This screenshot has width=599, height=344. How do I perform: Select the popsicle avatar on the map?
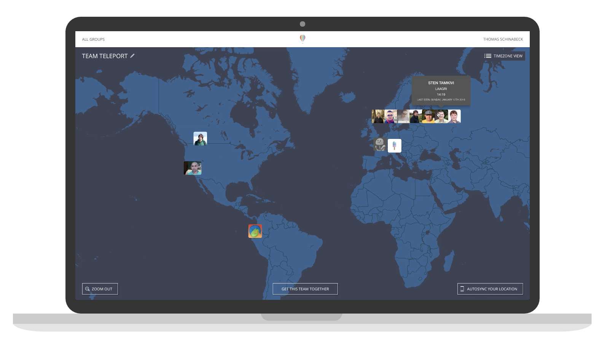tap(394, 145)
